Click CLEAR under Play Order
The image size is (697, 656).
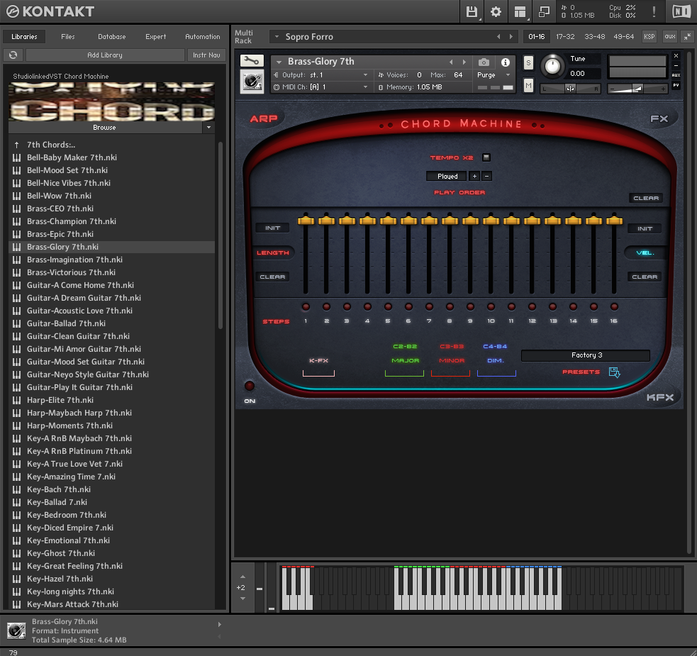point(646,199)
